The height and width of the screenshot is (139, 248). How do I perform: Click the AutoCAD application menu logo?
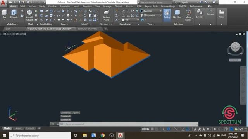click(3, 3)
